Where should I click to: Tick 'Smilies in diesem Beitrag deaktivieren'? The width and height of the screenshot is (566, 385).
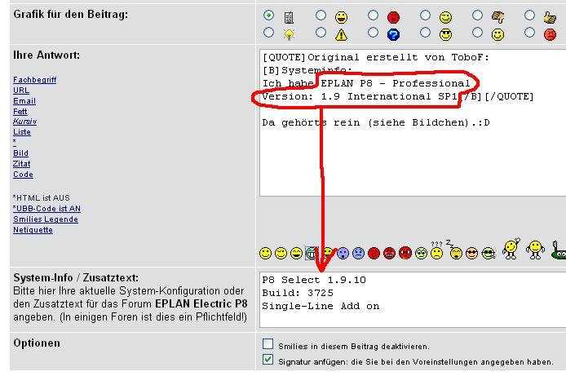tap(268, 344)
